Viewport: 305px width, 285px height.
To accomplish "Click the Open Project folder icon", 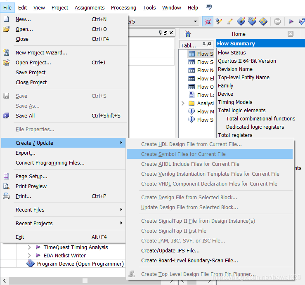I will click(6, 62).
